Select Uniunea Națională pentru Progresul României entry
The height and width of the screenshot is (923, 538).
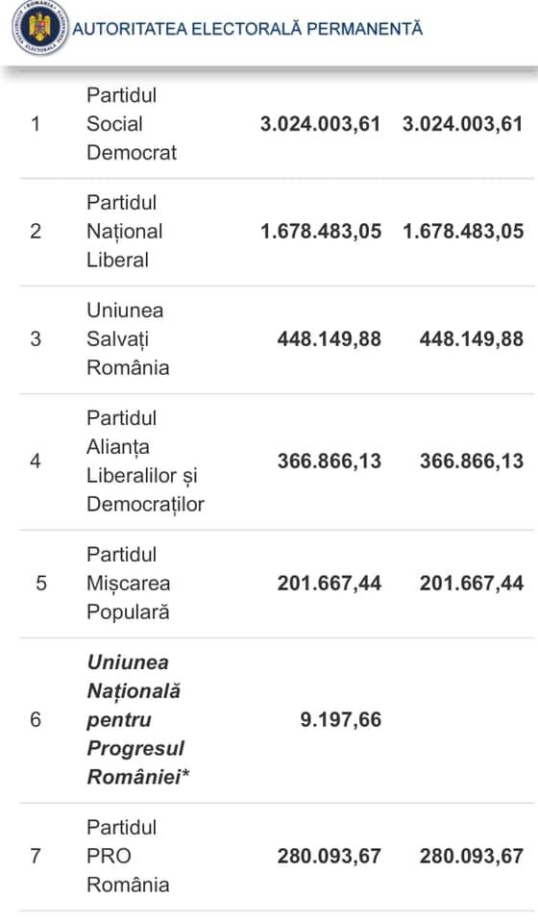tap(138, 720)
